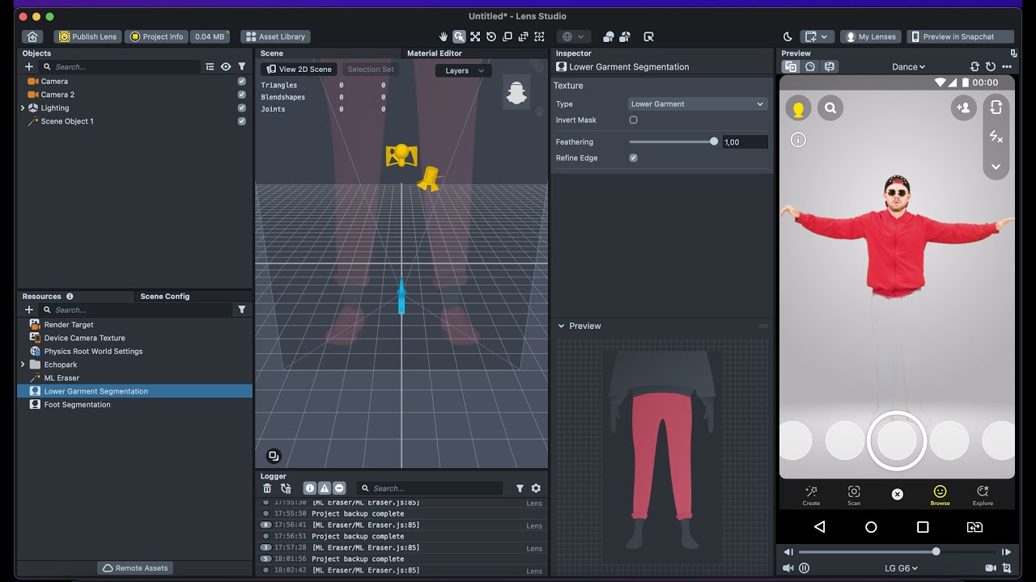
Task: Open the Type Lower Garment dropdown
Action: click(698, 103)
